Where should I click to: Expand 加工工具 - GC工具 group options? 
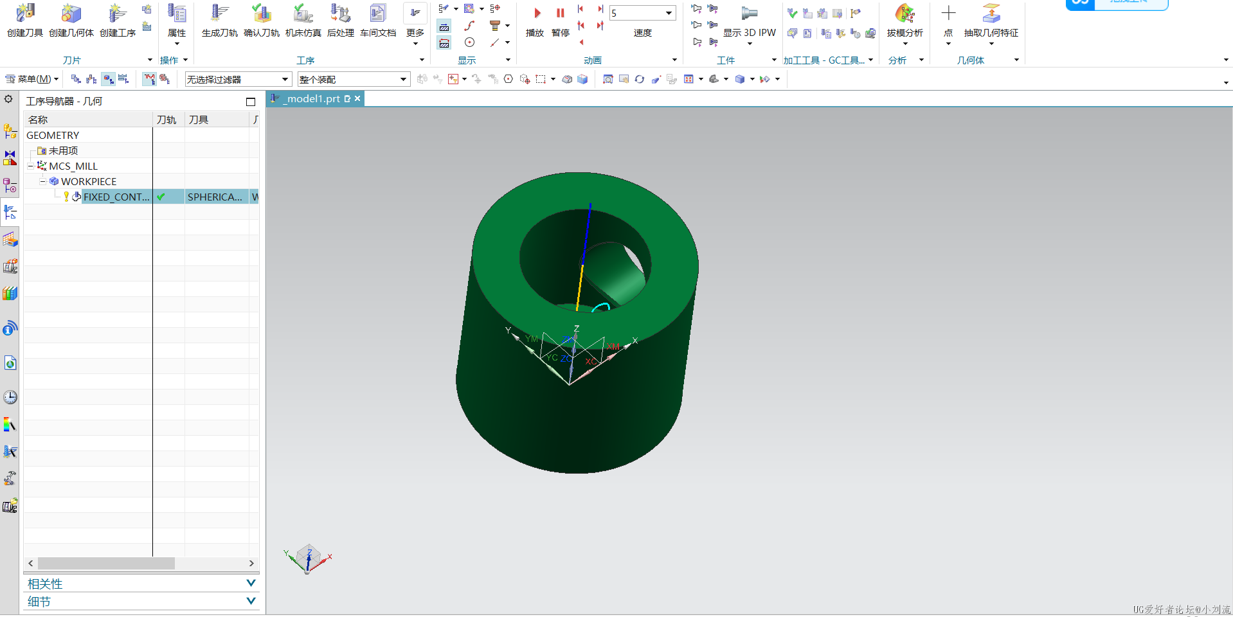tap(871, 60)
